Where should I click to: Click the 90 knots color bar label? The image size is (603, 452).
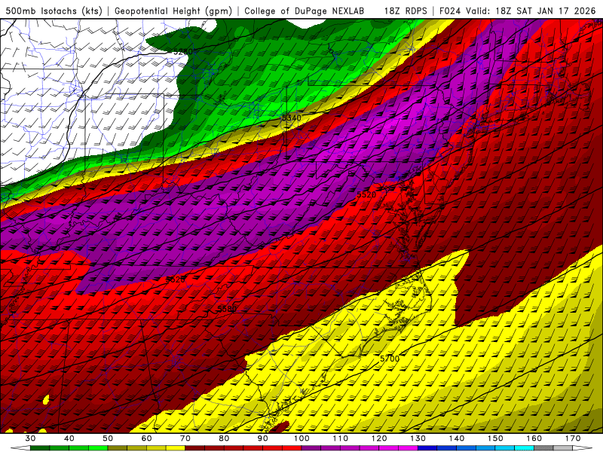click(x=263, y=438)
